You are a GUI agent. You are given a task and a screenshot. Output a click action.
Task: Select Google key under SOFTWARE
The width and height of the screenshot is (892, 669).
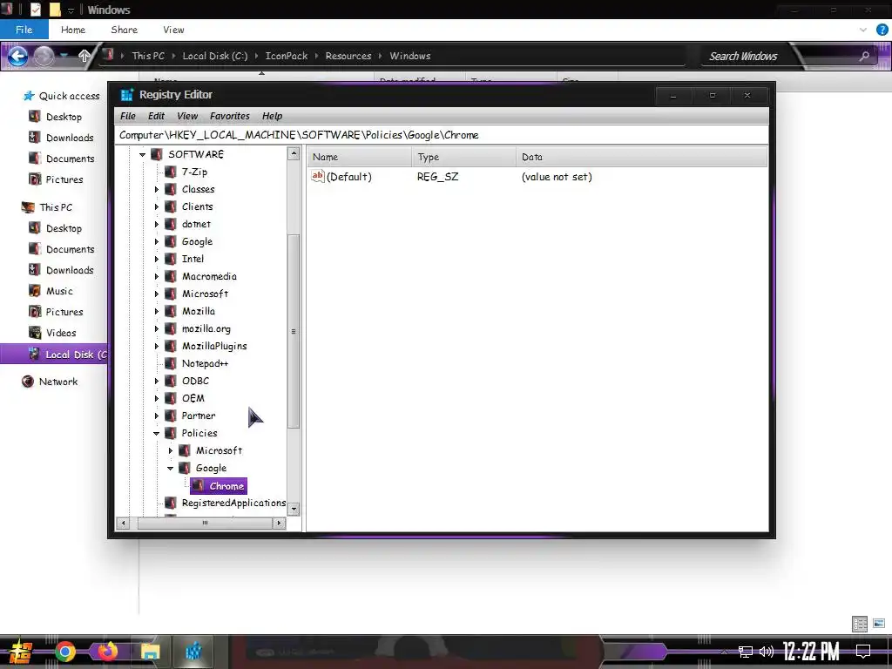(197, 242)
